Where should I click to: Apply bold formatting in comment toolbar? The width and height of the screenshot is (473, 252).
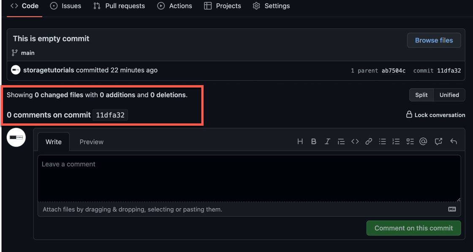(x=314, y=142)
